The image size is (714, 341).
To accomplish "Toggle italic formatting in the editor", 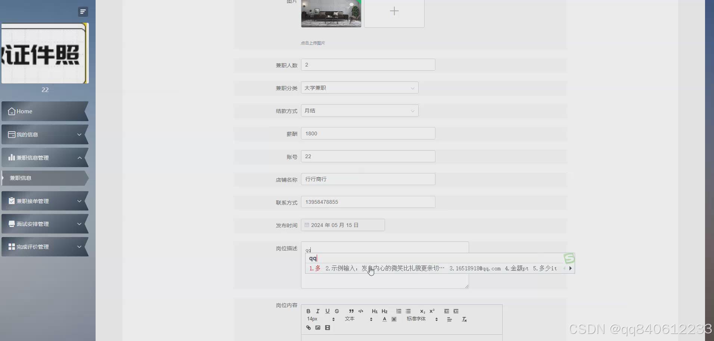I will (318, 311).
